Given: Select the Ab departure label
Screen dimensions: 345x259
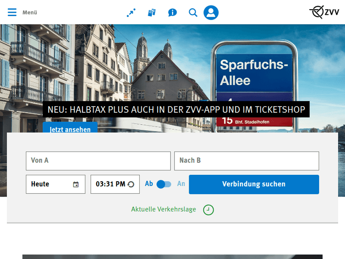Looking at the screenshot, I should click(149, 184).
